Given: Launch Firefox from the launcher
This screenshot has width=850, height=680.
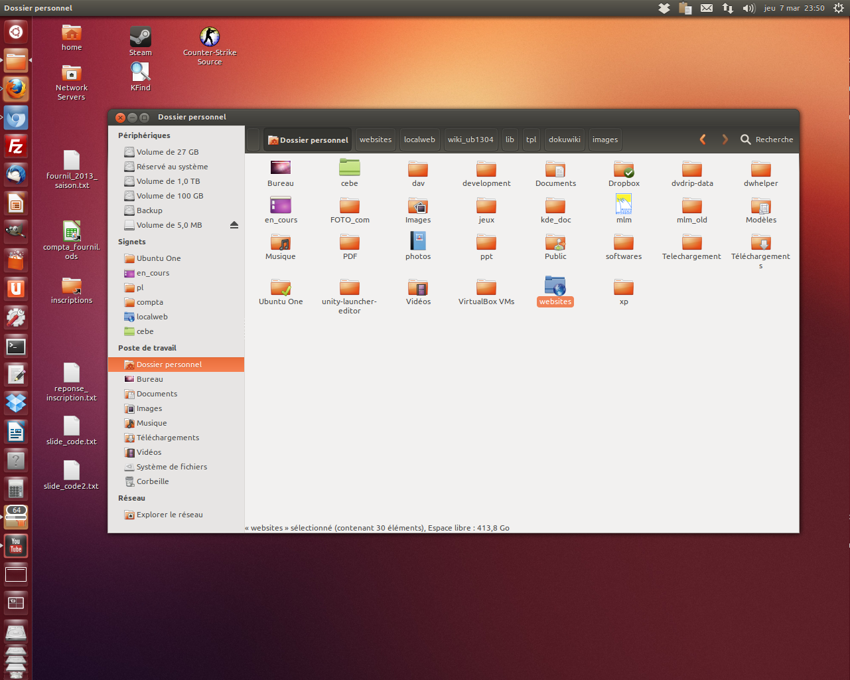Looking at the screenshot, I should click(16, 88).
